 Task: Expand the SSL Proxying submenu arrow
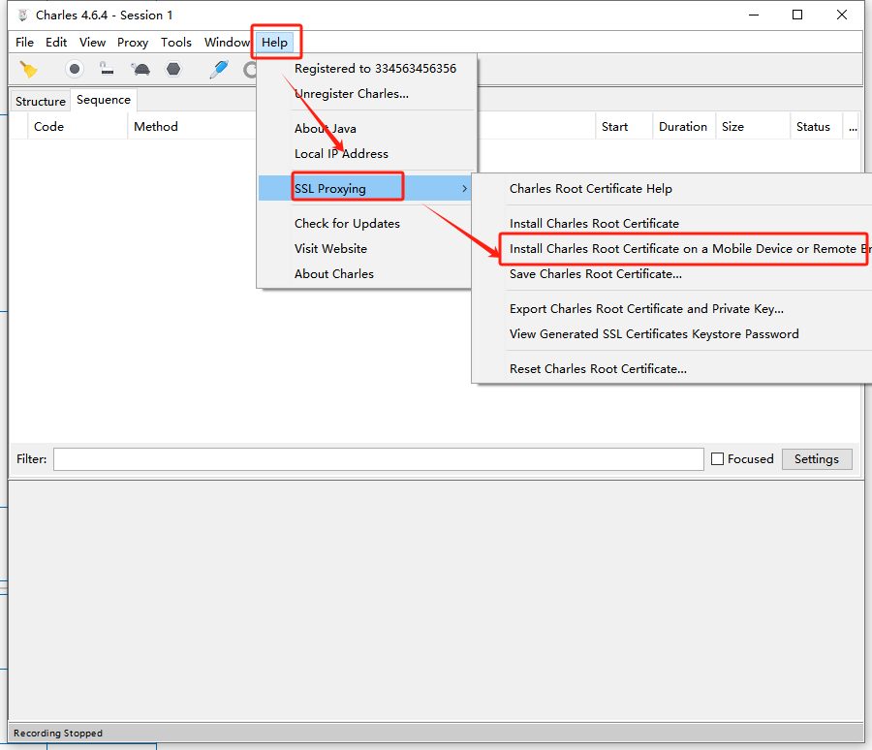(x=464, y=189)
